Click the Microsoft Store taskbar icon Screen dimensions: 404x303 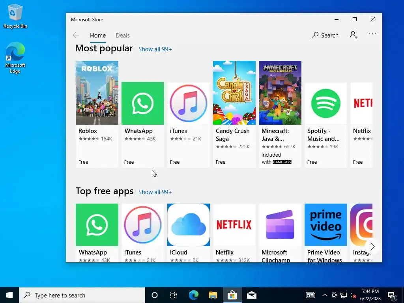232,295
